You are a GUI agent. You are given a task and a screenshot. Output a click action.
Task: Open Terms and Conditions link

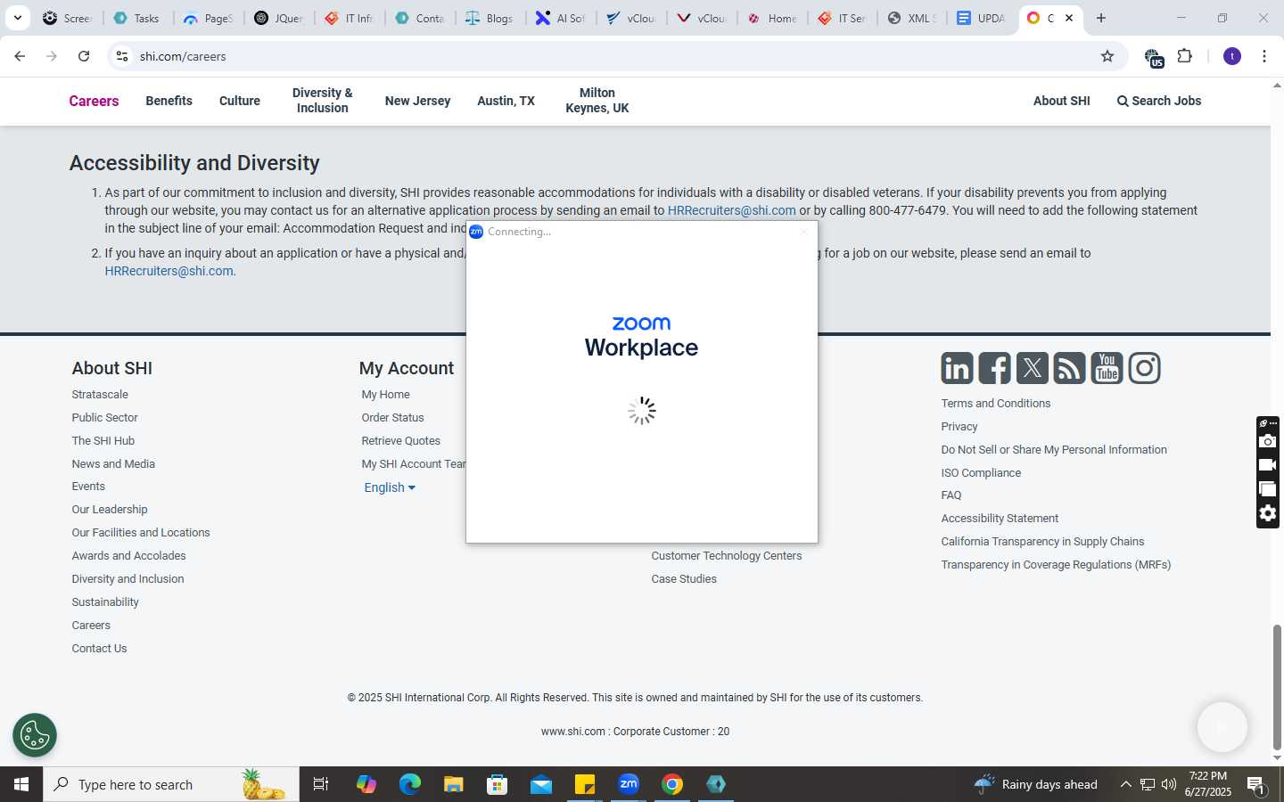click(995, 404)
